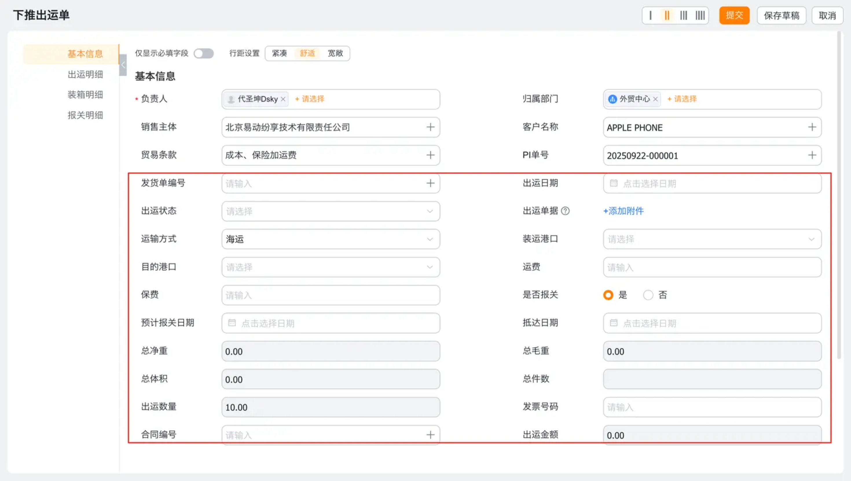Image resolution: width=851 pixels, height=481 pixels.
Task: Go to 报关明细 section tab
Action: click(x=85, y=115)
